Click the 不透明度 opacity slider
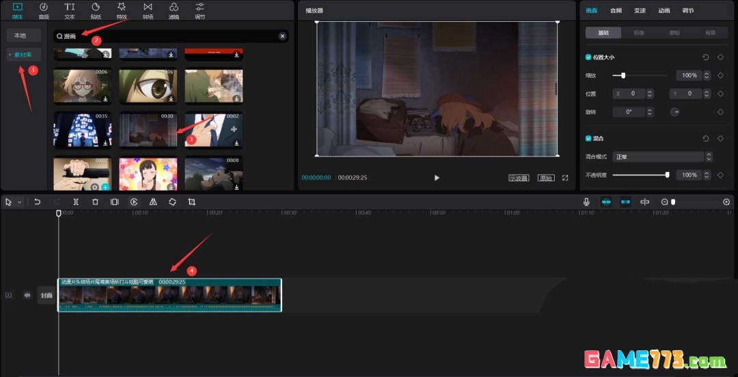Image resolution: width=738 pixels, height=377 pixels. point(640,175)
